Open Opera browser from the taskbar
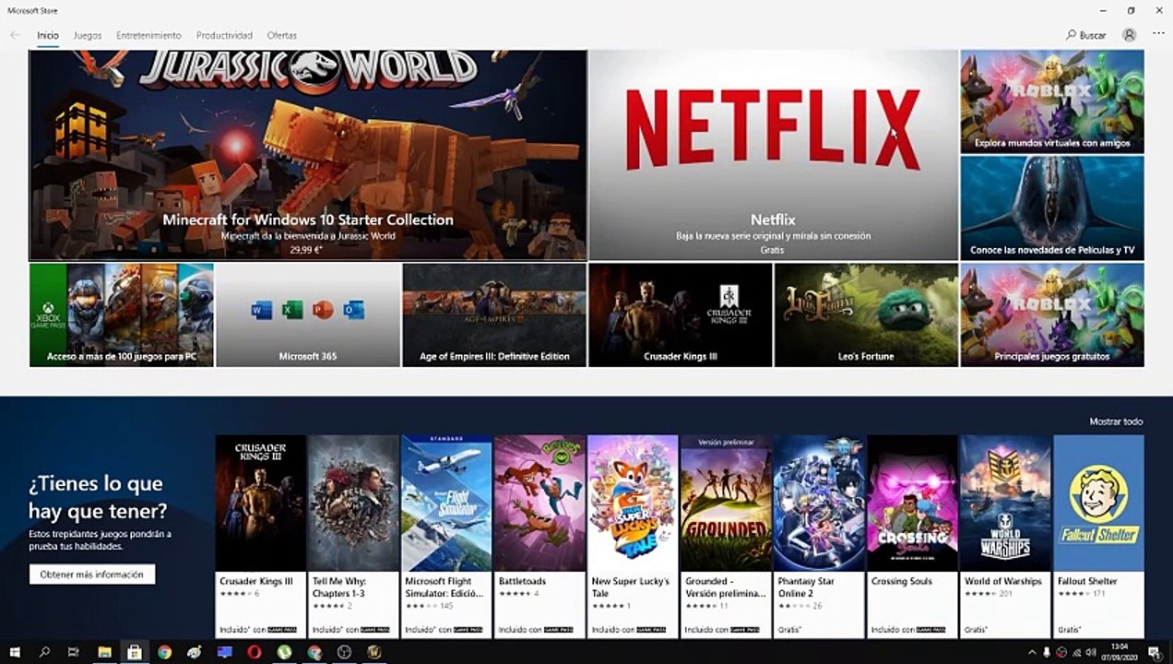 tap(255, 652)
